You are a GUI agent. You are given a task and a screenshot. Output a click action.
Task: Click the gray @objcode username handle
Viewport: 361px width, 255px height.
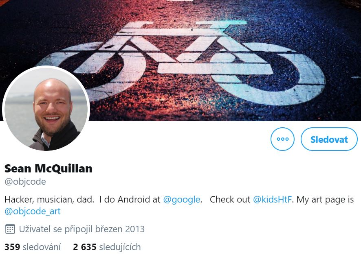point(25,181)
